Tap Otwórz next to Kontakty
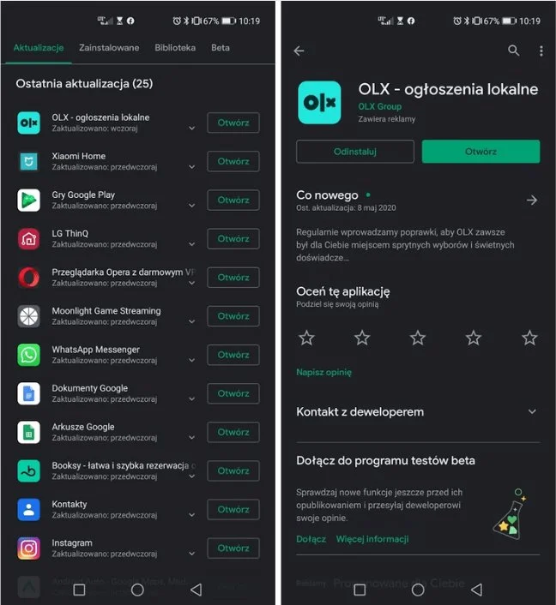Viewport: 556px width, 605px height. [x=233, y=509]
